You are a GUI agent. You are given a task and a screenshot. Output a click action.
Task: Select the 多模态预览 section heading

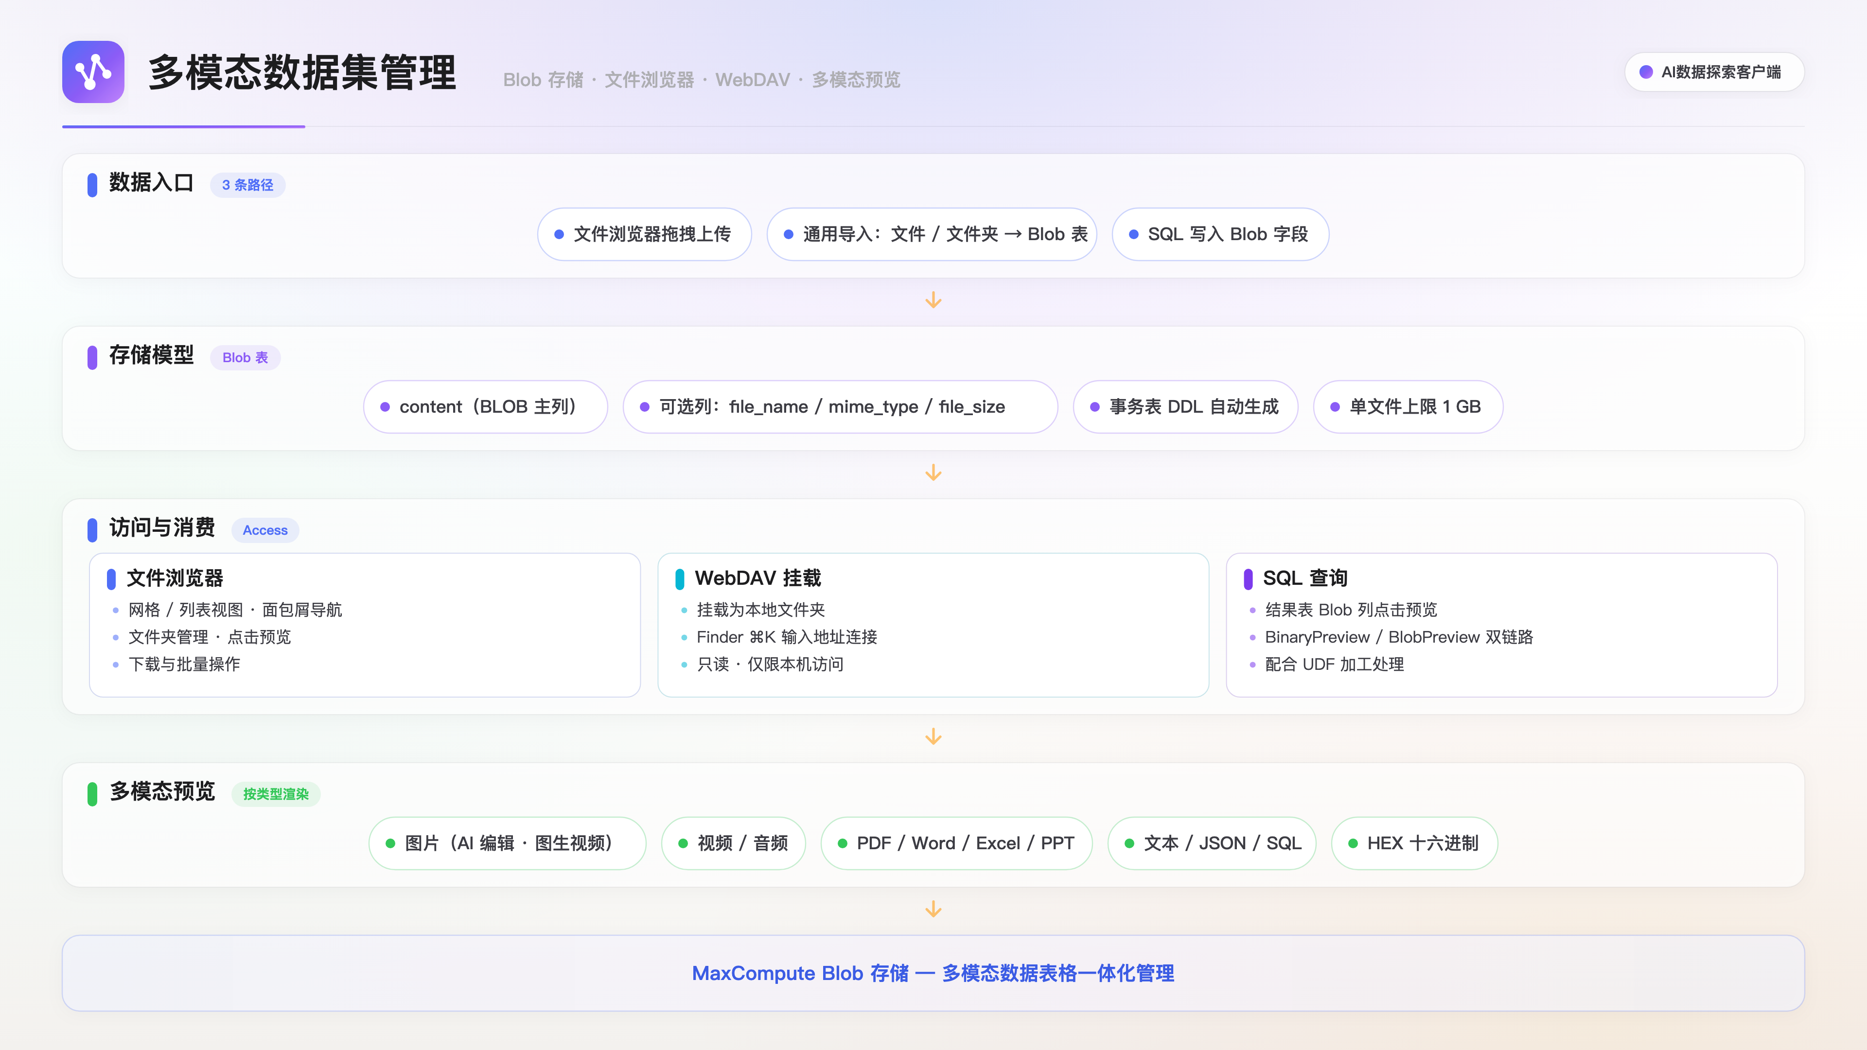pyautogui.click(x=162, y=791)
